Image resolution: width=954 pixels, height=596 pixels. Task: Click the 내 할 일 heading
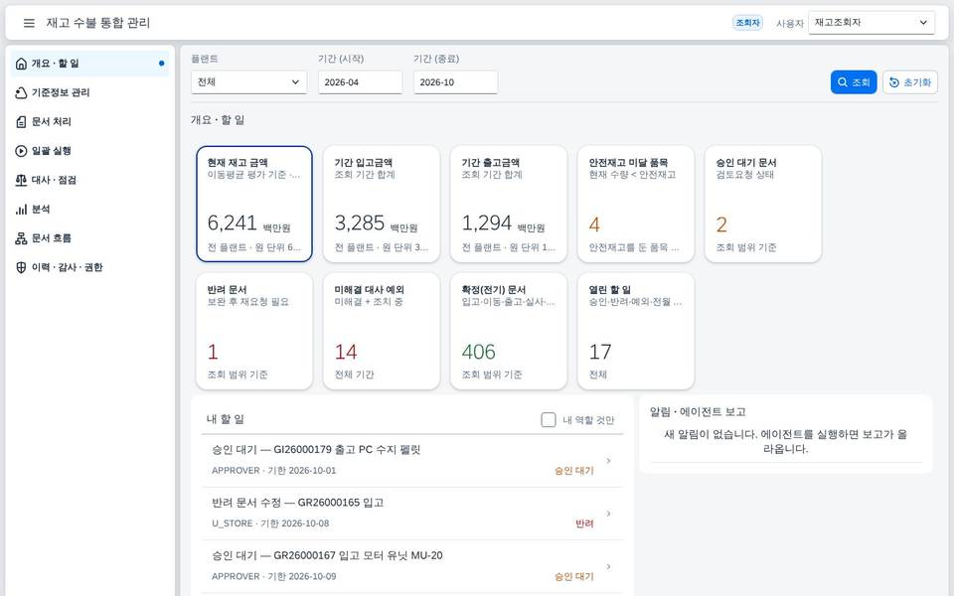(x=226, y=419)
